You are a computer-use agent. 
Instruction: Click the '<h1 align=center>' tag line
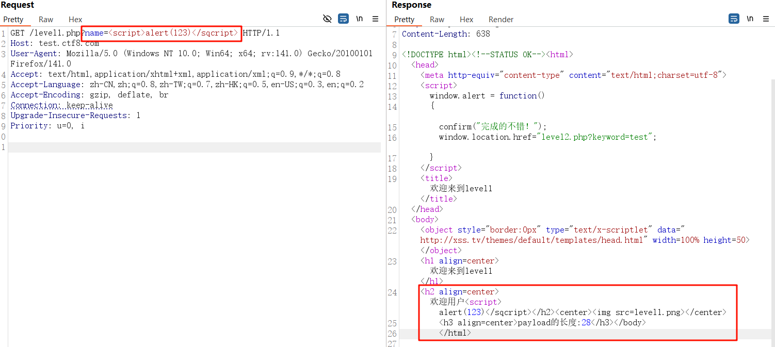tap(460, 261)
